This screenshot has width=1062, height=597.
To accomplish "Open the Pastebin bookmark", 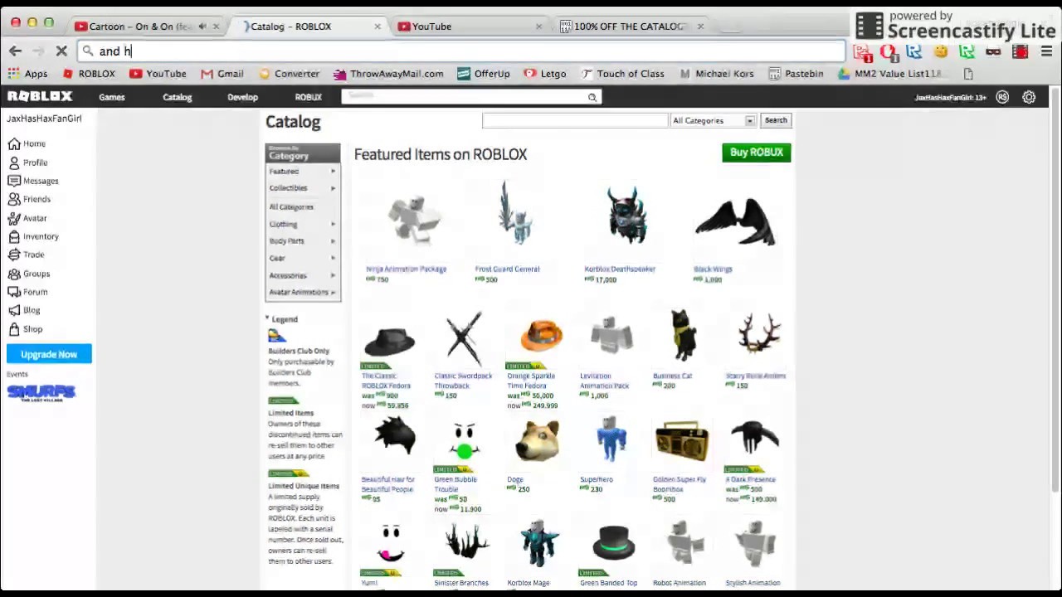I will click(796, 74).
